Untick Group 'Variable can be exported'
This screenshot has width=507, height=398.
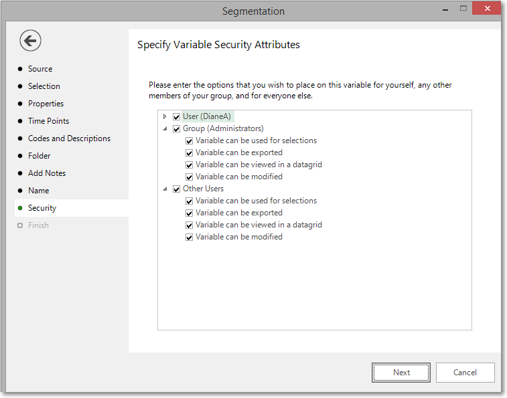pyautogui.click(x=189, y=153)
